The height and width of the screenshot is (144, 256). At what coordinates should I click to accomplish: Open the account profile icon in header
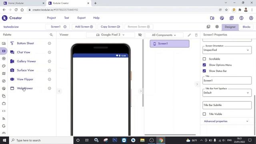click(x=251, y=18)
